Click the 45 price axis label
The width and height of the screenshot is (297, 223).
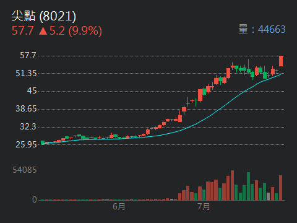click(32, 91)
